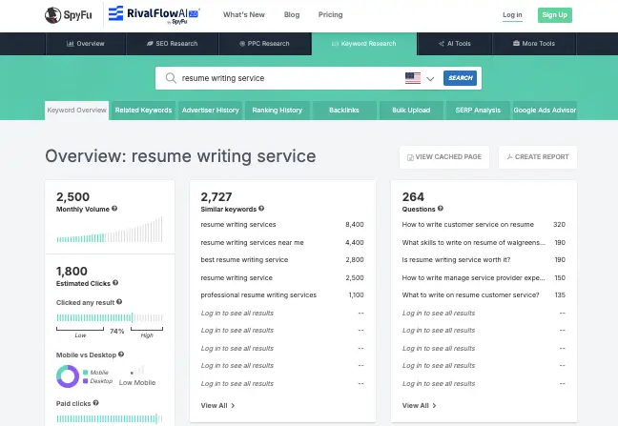618x426 pixels.
Task: Open the AI Tools nav menu
Action: pyautogui.click(x=454, y=44)
